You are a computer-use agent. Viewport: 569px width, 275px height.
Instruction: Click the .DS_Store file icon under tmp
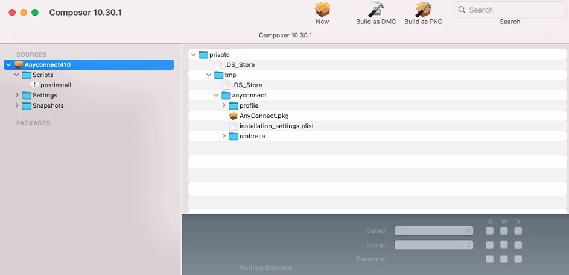(226, 85)
